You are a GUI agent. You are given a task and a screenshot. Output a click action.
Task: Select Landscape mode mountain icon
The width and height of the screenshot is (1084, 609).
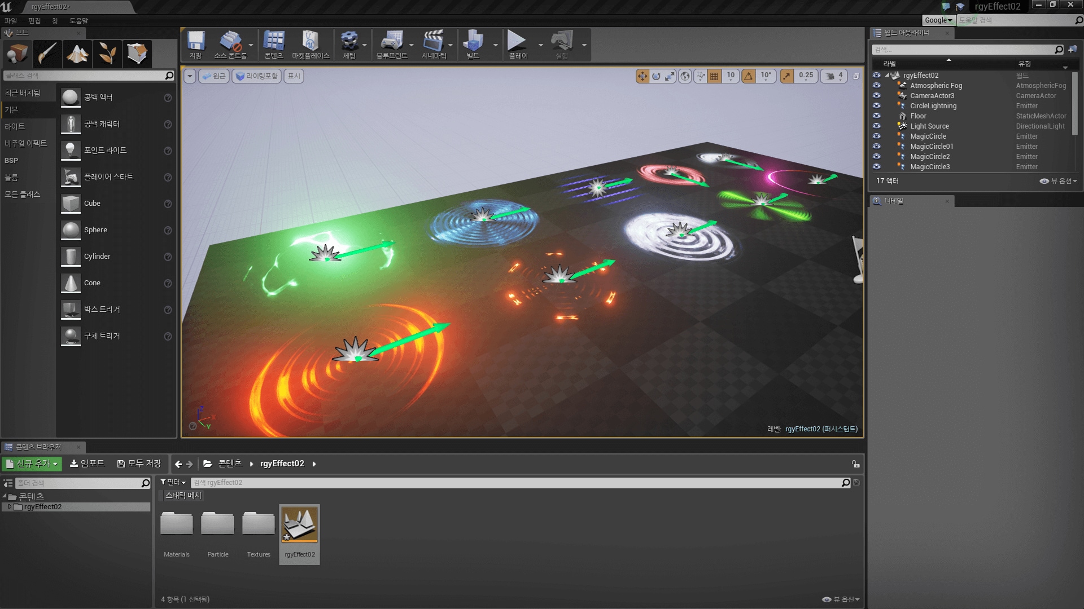click(77, 54)
